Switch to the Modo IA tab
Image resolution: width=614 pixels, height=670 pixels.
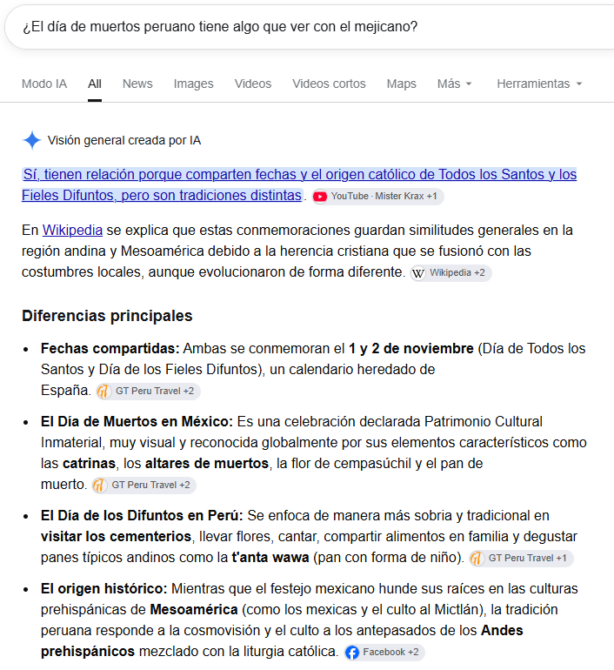(44, 84)
